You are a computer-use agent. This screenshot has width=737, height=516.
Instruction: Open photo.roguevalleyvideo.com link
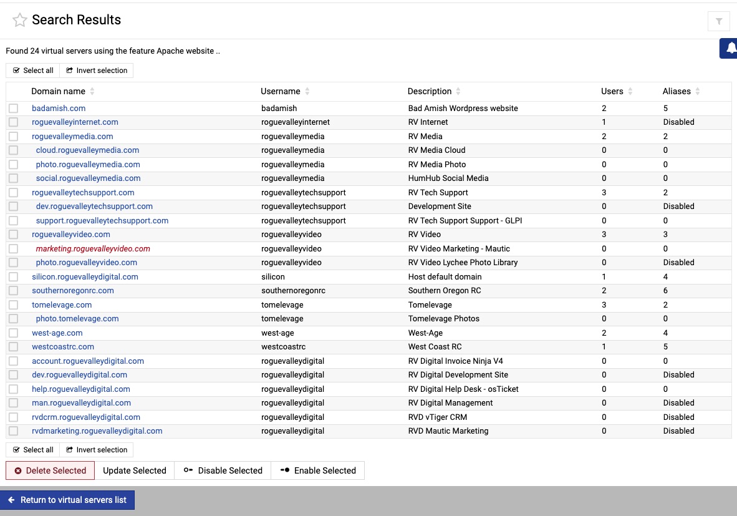click(87, 263)
